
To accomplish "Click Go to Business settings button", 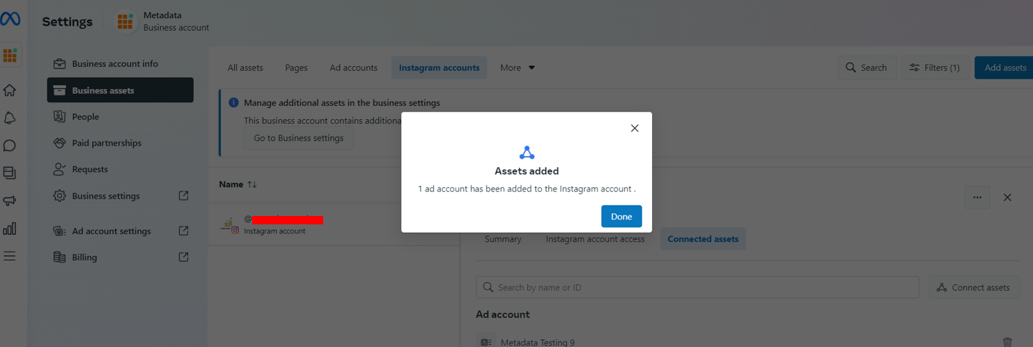I will click(298, 138).
